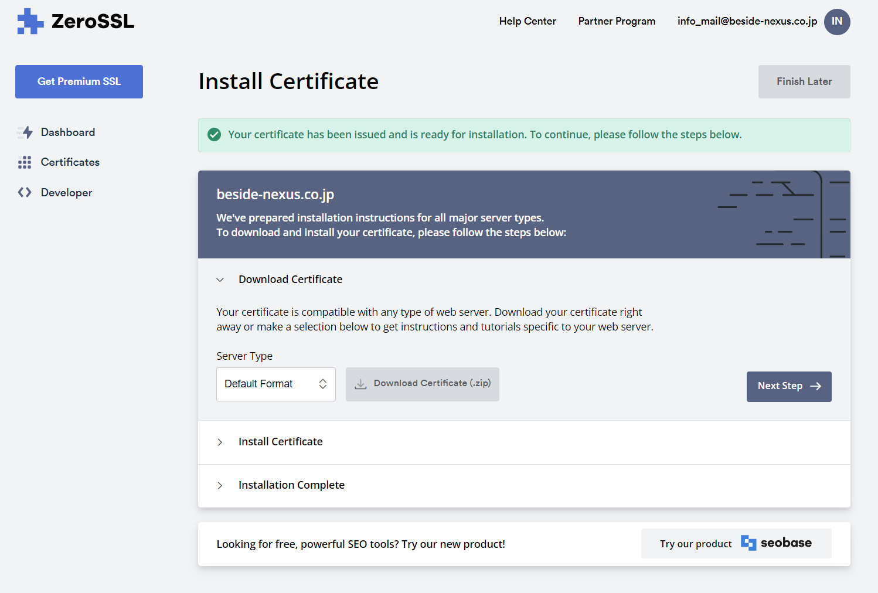Open the Partner Program menu
This screenshot has width=878, height=593.
click(616, 21)
